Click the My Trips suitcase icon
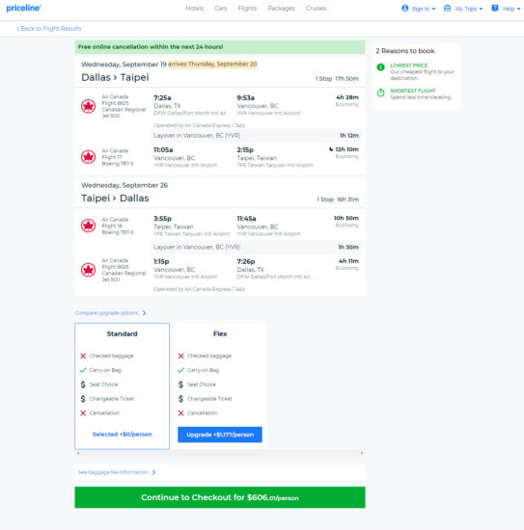524x530 pixels. (447, 8)
